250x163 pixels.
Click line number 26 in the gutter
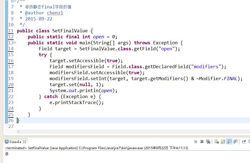coord(11,120)
